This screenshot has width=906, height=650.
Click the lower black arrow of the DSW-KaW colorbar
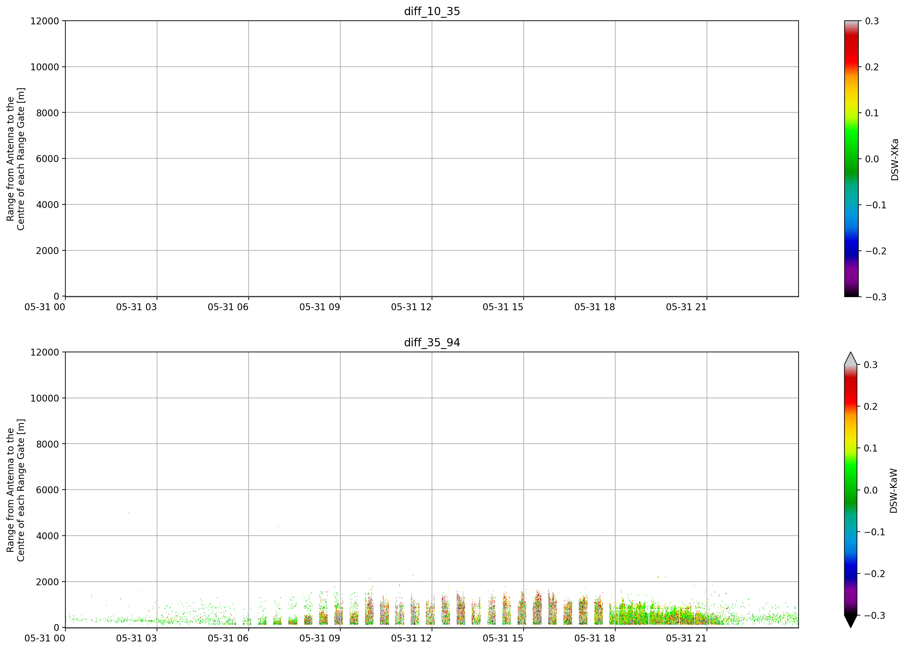[x=850, y=621]
